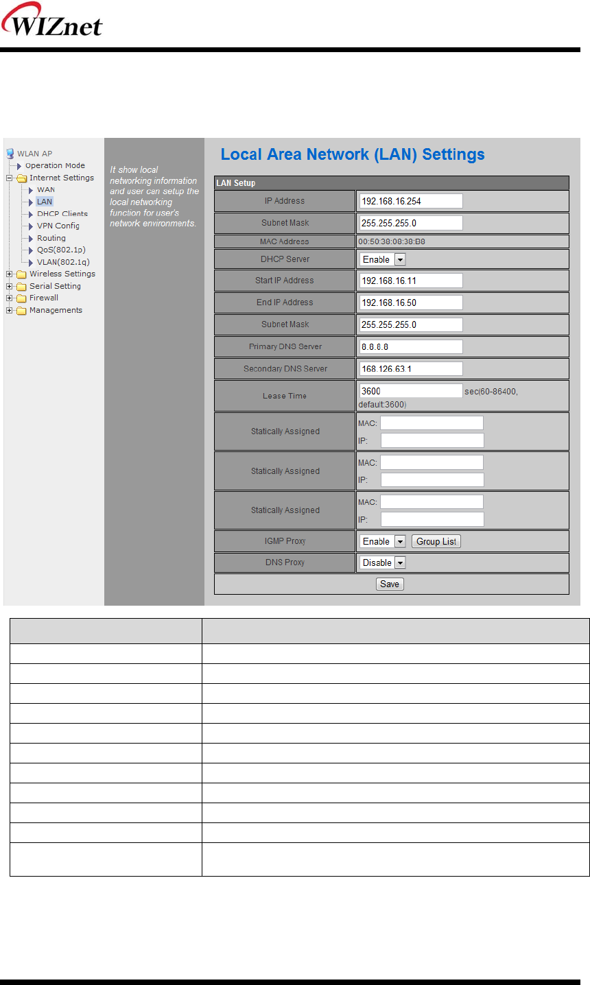The image size is (590, 985).
Task: Click the Local Area Network (LAN) Settings title
Action: (x=353, y=154)
